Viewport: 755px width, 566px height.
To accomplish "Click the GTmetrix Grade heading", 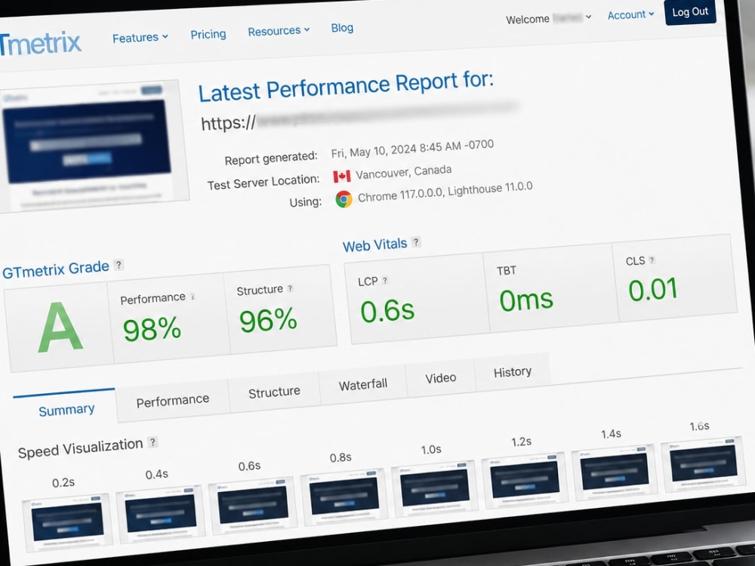I will 56,269.
